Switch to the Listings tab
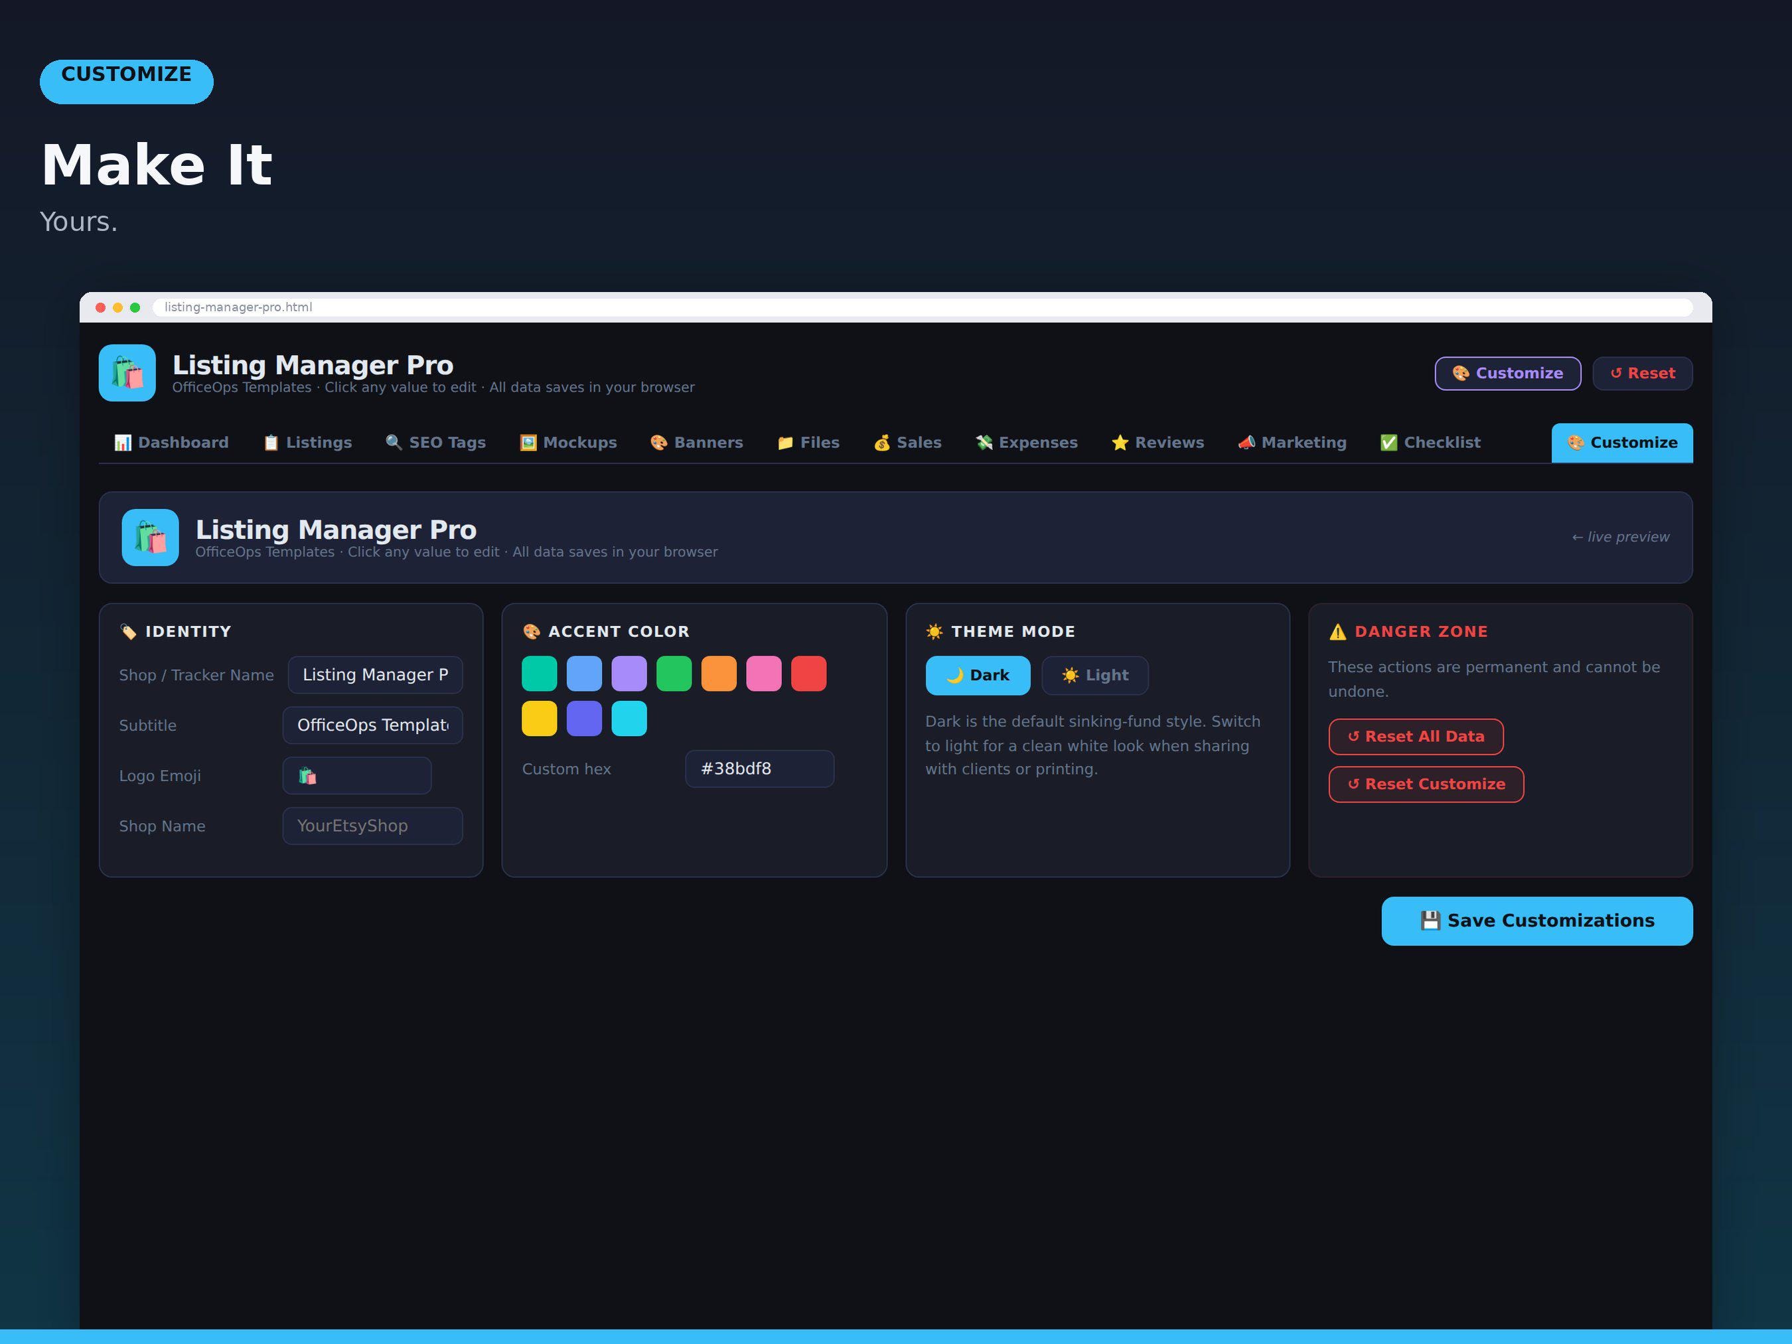The image size is (1792, 1344). (x=307, y=442)
